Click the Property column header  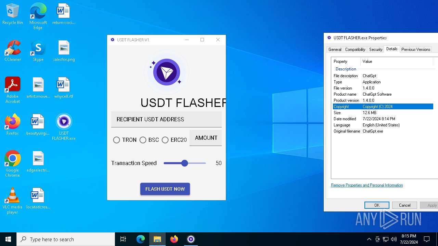tap(346, 61)
